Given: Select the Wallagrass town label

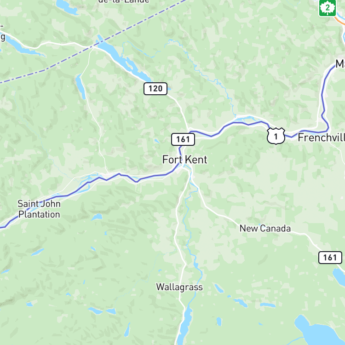Looking at the screenshot, I should pos(179,287).
